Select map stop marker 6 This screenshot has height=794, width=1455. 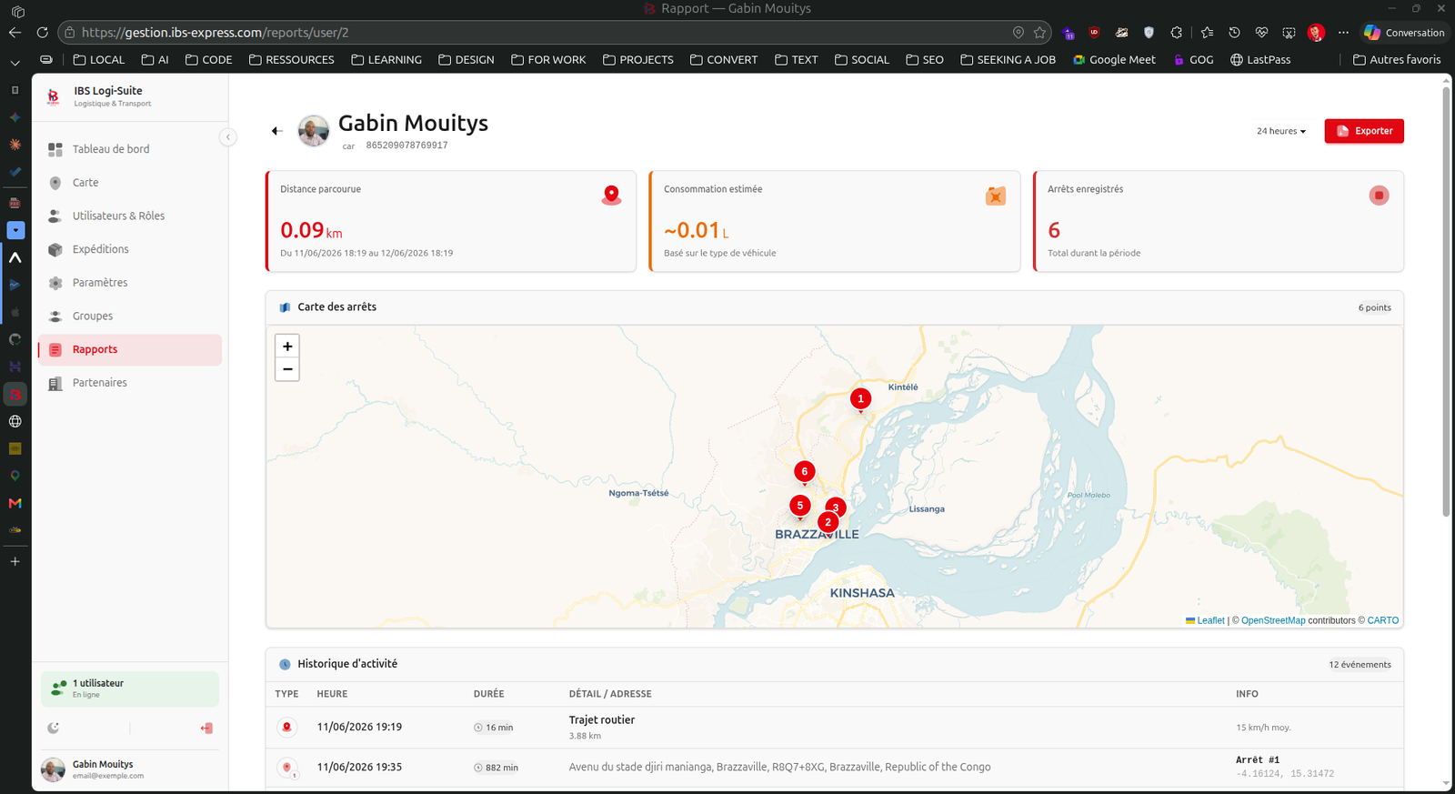tap(804, 471)
